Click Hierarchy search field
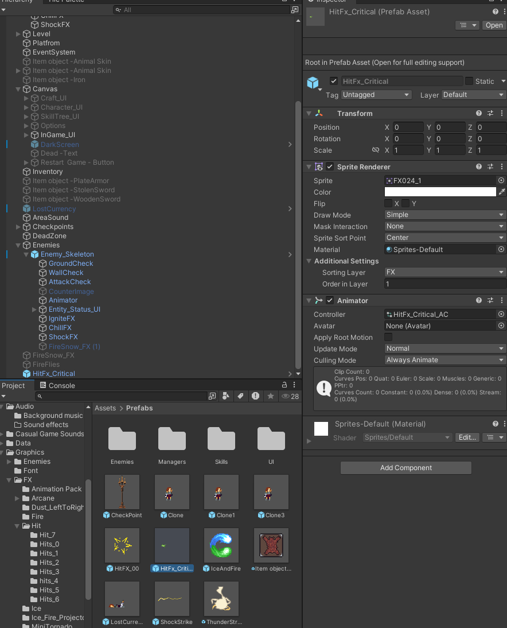507x628 pixels. pyautogui.click(x=201, y=10)
